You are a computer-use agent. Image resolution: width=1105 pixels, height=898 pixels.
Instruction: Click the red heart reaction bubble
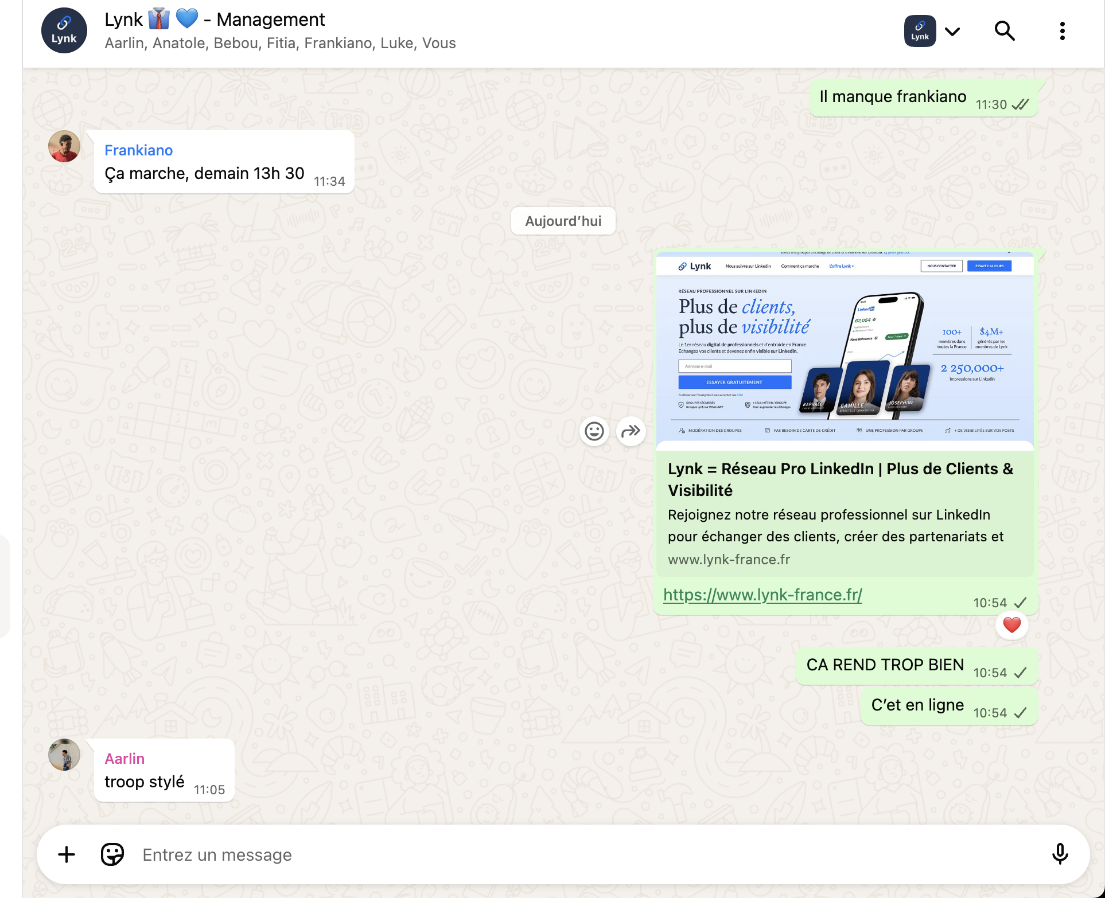coord(1011,625)
